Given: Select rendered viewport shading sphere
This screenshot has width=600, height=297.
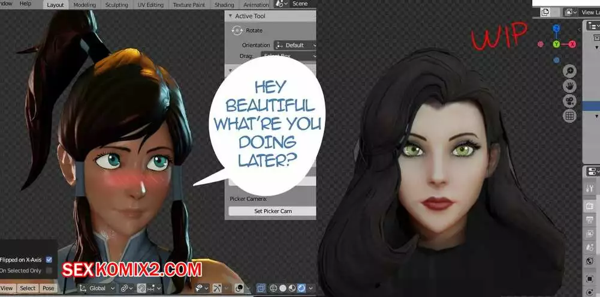Looking at the screenshot, I should point(301,289).
